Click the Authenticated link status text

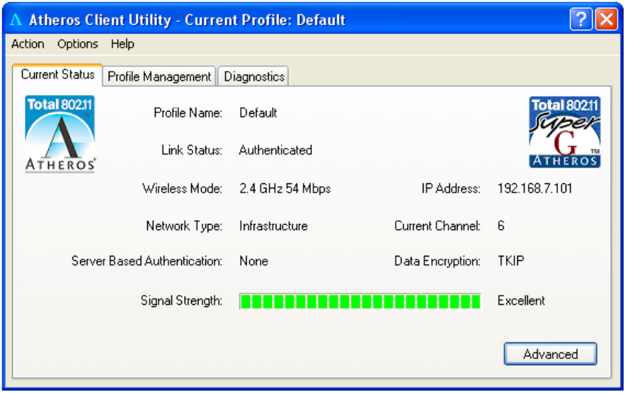[275, 150]
